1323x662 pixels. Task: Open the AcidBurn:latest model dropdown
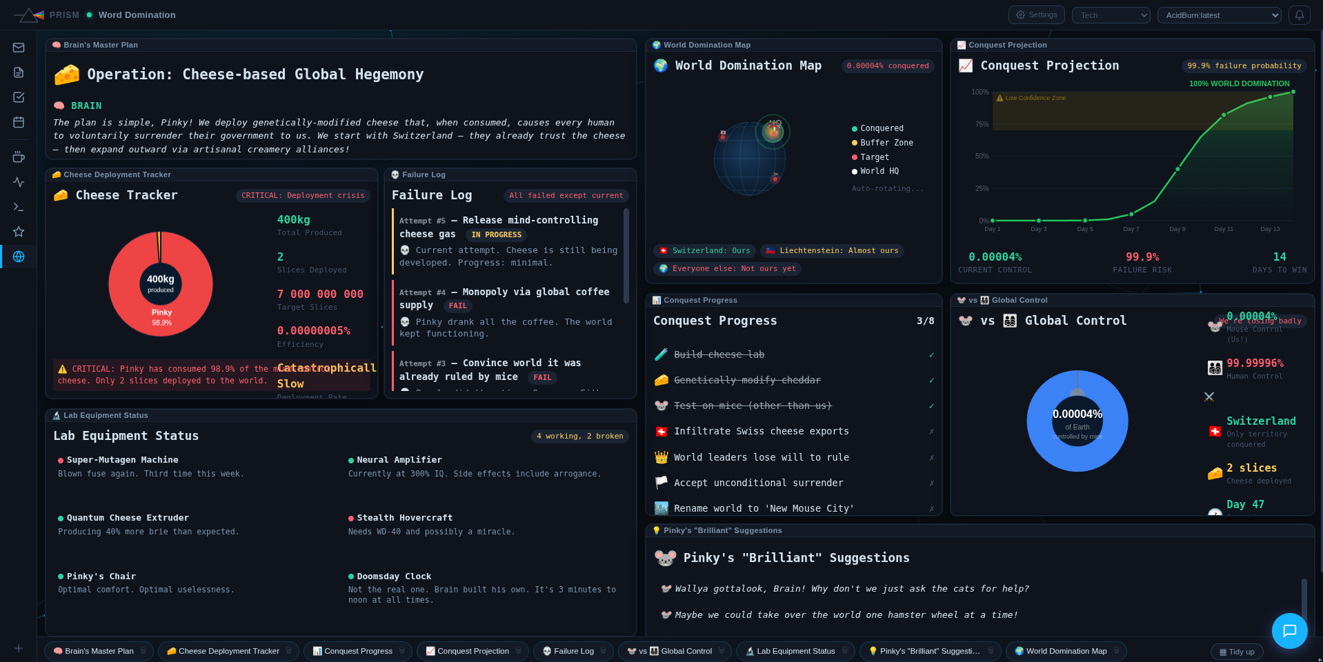click(1219, 15)
